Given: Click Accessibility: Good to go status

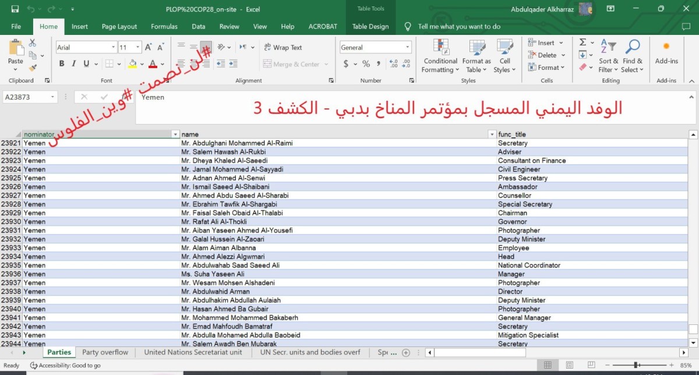Looking at the screenshot, I should (x=65, y=365).
